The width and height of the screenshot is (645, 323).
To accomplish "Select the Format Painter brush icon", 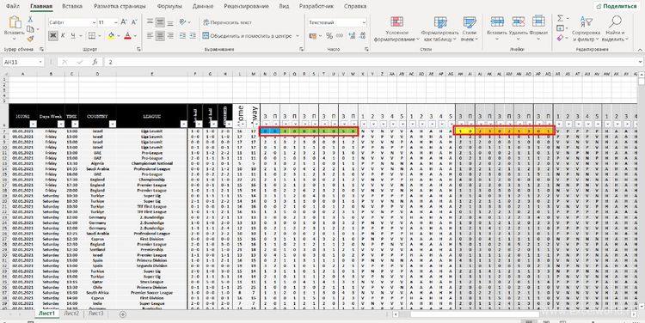I will pyautogui.click(x=30, y=39).
